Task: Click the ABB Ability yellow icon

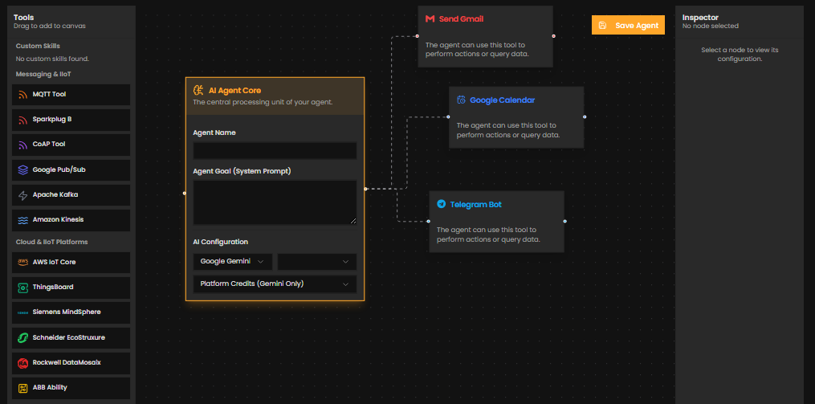Action: [22, 388]
